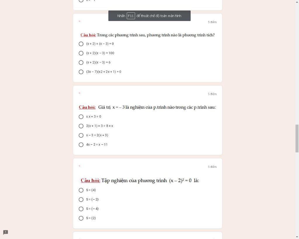The height and width of the screenshot is (239, 299).
Task: Click the question text about phương trình tích
Action: pos(147,35)
